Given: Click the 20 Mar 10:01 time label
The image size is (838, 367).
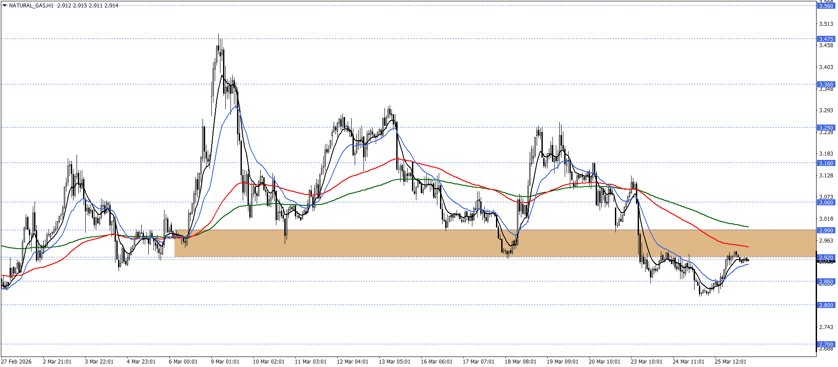Looking at the screenshot, I should coord(604,361).
